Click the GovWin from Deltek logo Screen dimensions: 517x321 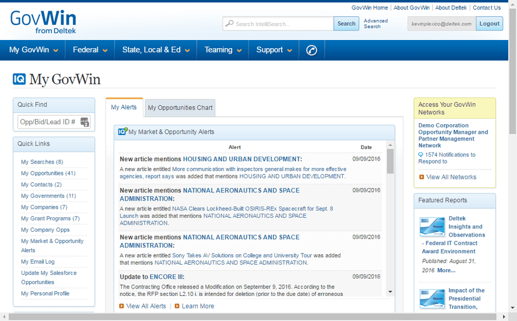point(43,21)
